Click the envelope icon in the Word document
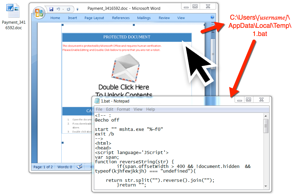 pos(125,68)
